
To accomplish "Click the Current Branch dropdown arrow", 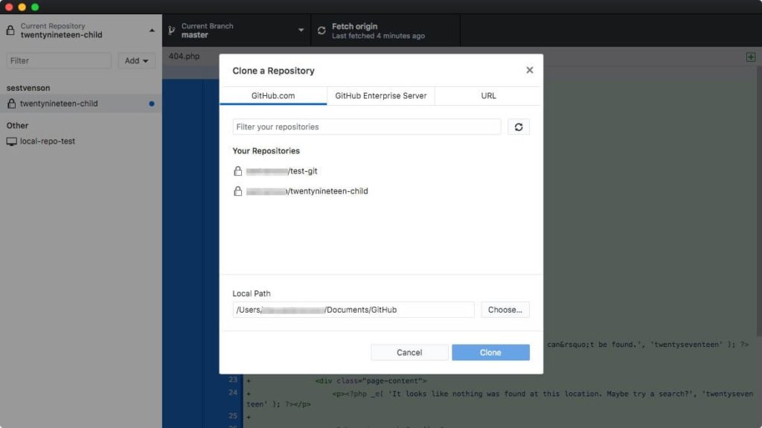I will point(301,31).
